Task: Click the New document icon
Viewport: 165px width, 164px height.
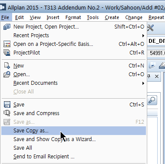Action: 7,66
